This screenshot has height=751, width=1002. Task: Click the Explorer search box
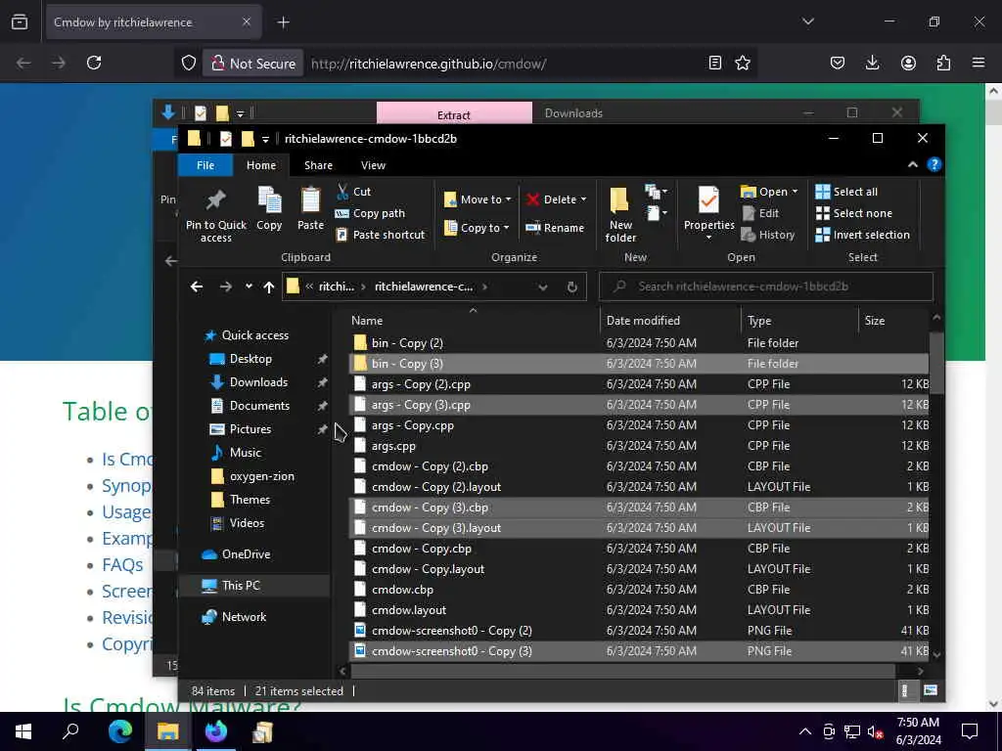click(765, 287)
